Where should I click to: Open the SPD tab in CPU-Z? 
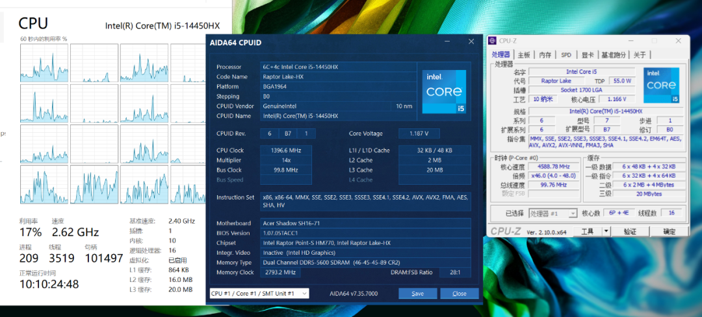566,55
